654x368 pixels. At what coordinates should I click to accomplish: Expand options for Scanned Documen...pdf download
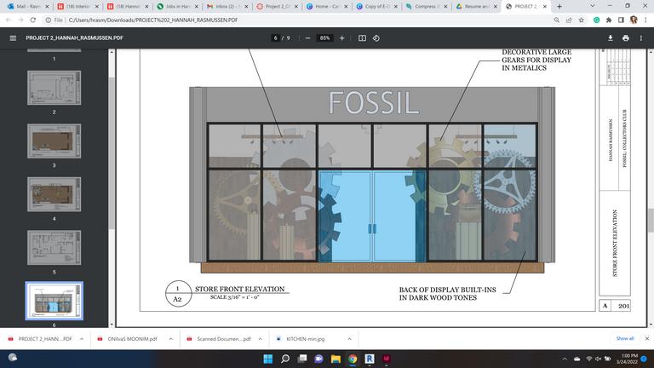[x=261, y=339]
